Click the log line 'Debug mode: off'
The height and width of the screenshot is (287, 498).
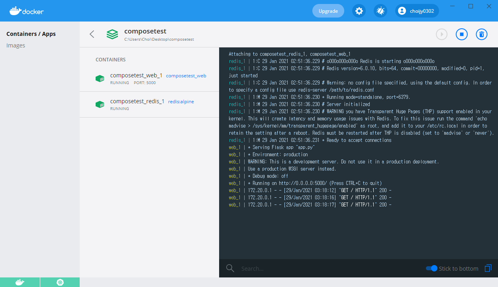pyautogui.click(x=258, y=176)
